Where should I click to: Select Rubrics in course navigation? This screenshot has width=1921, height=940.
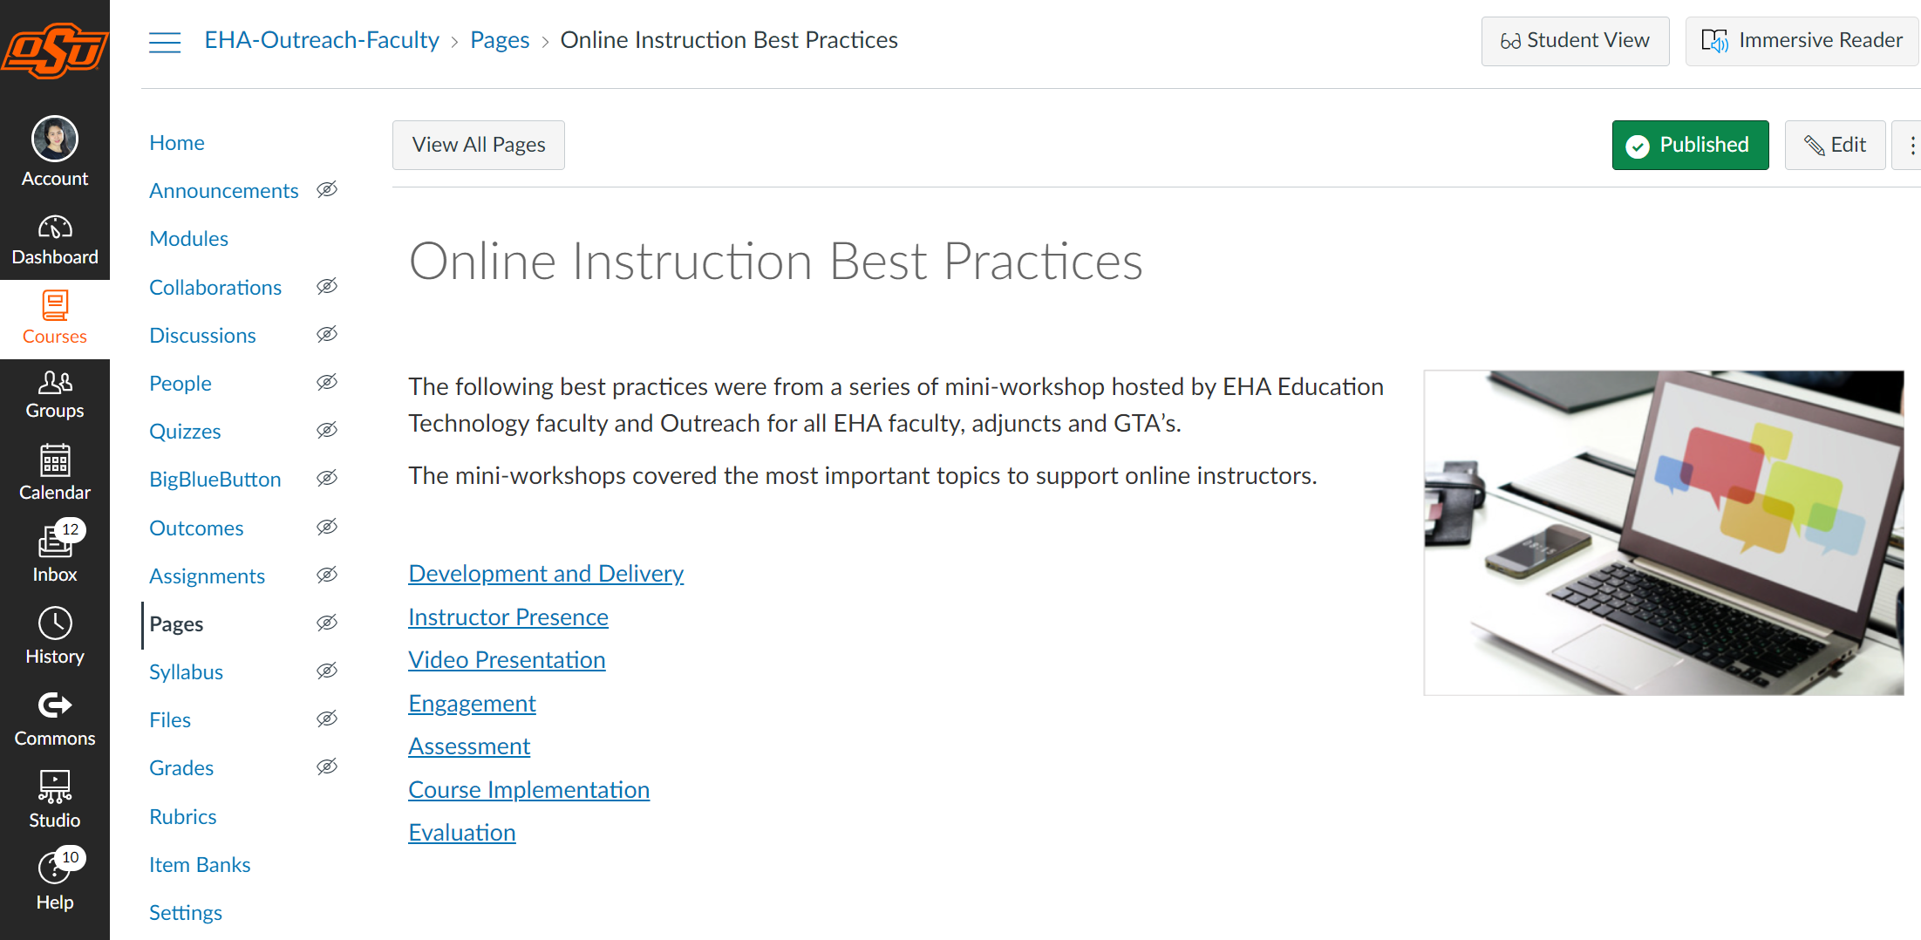182,817
